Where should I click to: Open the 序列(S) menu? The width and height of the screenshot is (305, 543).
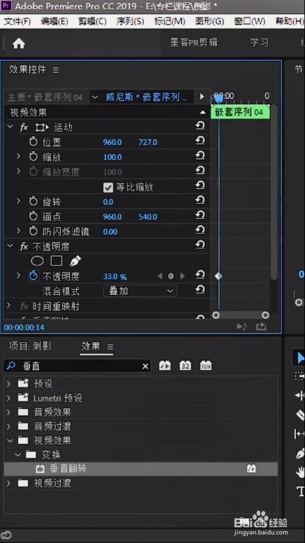pyautogui.click(x=130, y=21)
